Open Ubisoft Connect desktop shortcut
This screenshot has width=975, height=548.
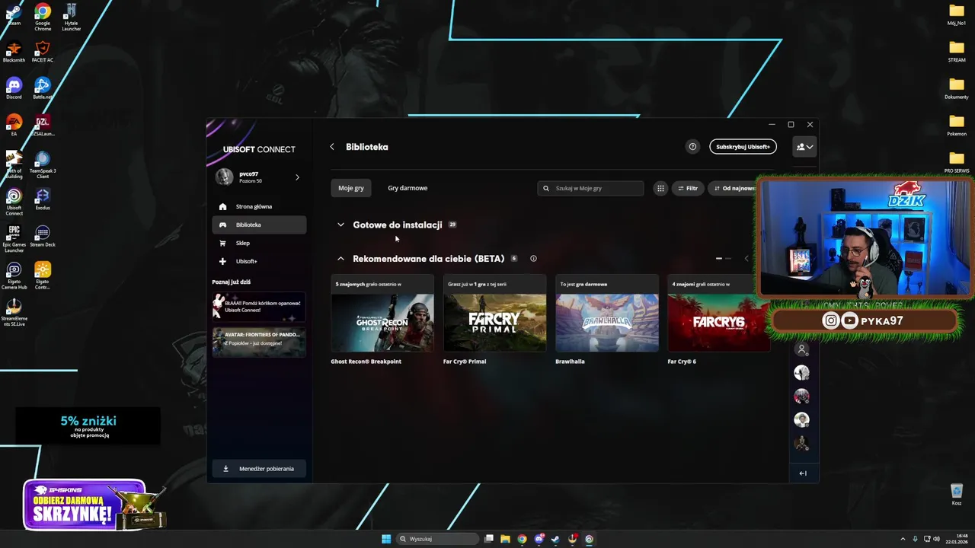pyautogui.click(x=14, y=202)
